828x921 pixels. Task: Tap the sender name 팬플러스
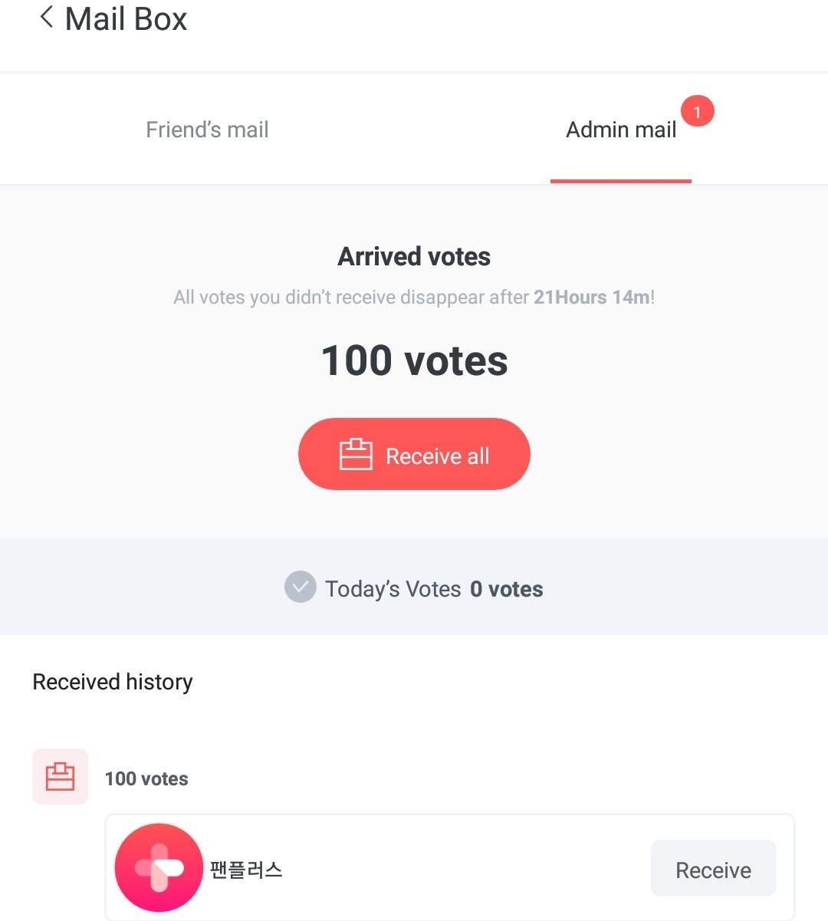click(246, 870)
